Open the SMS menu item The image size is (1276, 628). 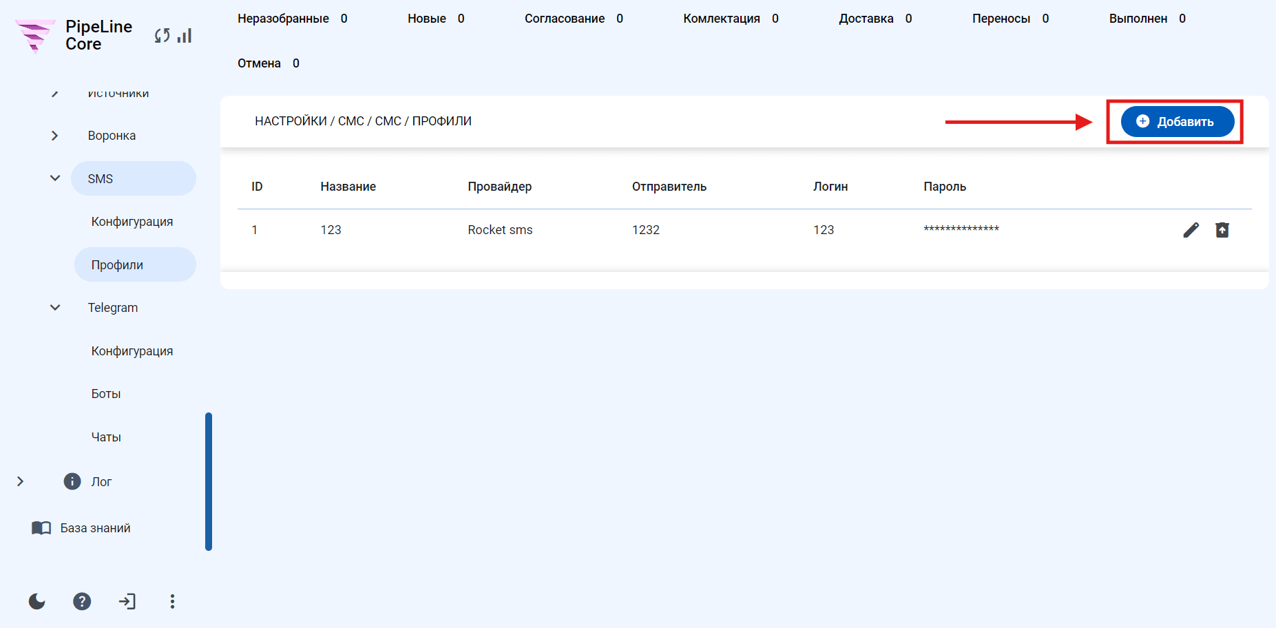pos(134,178)
